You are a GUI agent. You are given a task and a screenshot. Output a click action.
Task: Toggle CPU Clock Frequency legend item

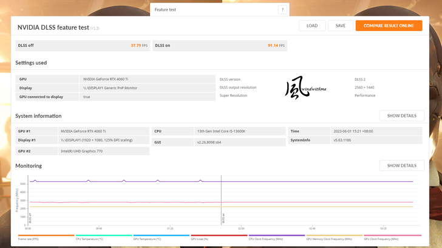277,239
